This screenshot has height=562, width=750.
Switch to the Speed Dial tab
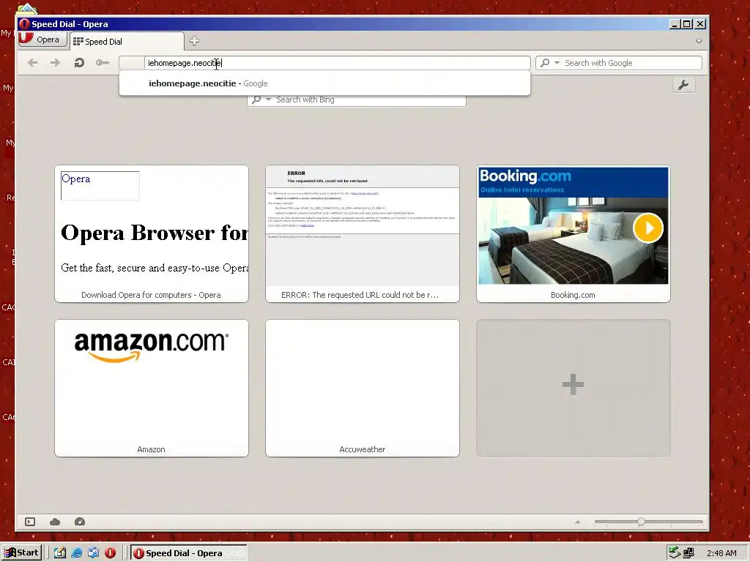[x=126, y=42]
